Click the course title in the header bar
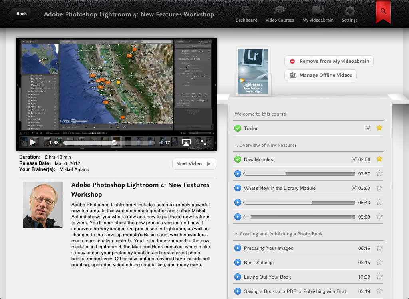Screen dimensions: 409x299 [x=129, y=14]
